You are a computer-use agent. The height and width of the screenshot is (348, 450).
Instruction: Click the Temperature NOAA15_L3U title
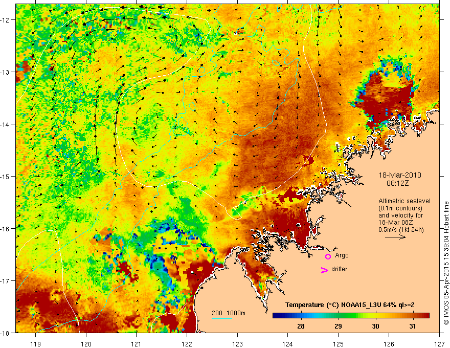click(350, 305)
